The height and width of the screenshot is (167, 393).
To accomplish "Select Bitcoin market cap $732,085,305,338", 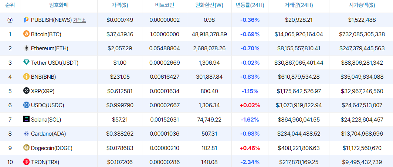I will click(362, 34).
